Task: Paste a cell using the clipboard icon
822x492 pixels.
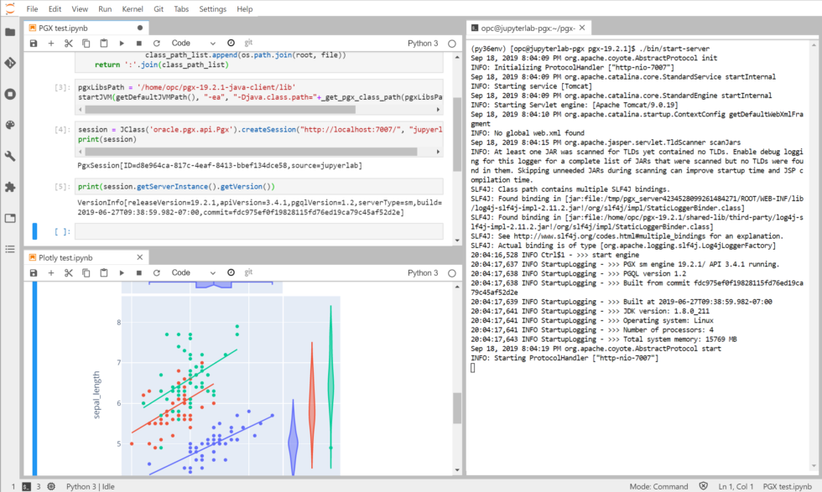Action: pyautogui.click(x=103, y=43)
